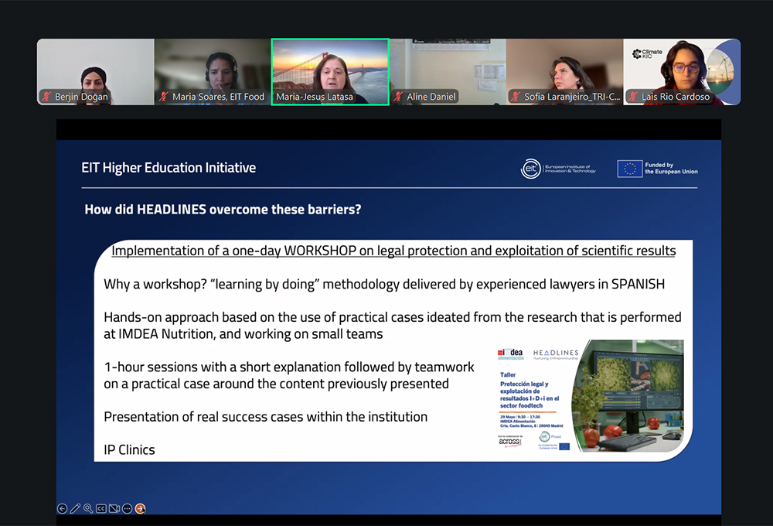Select Sofia Laranjeiro's video tile
Screen dimensions: 773x526
(x=565, y=70)
